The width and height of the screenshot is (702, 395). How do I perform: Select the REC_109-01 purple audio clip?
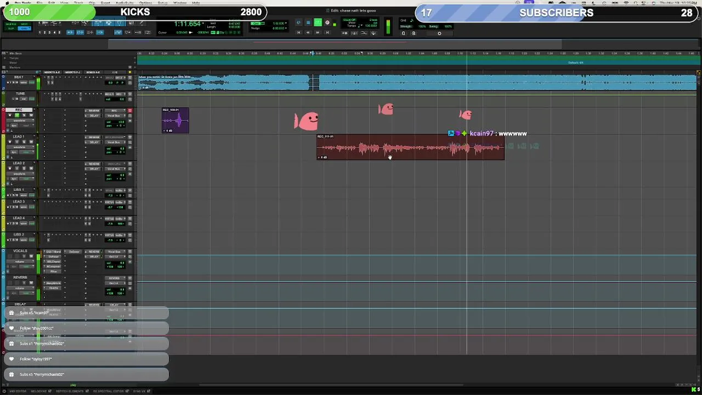click(175, 120)
